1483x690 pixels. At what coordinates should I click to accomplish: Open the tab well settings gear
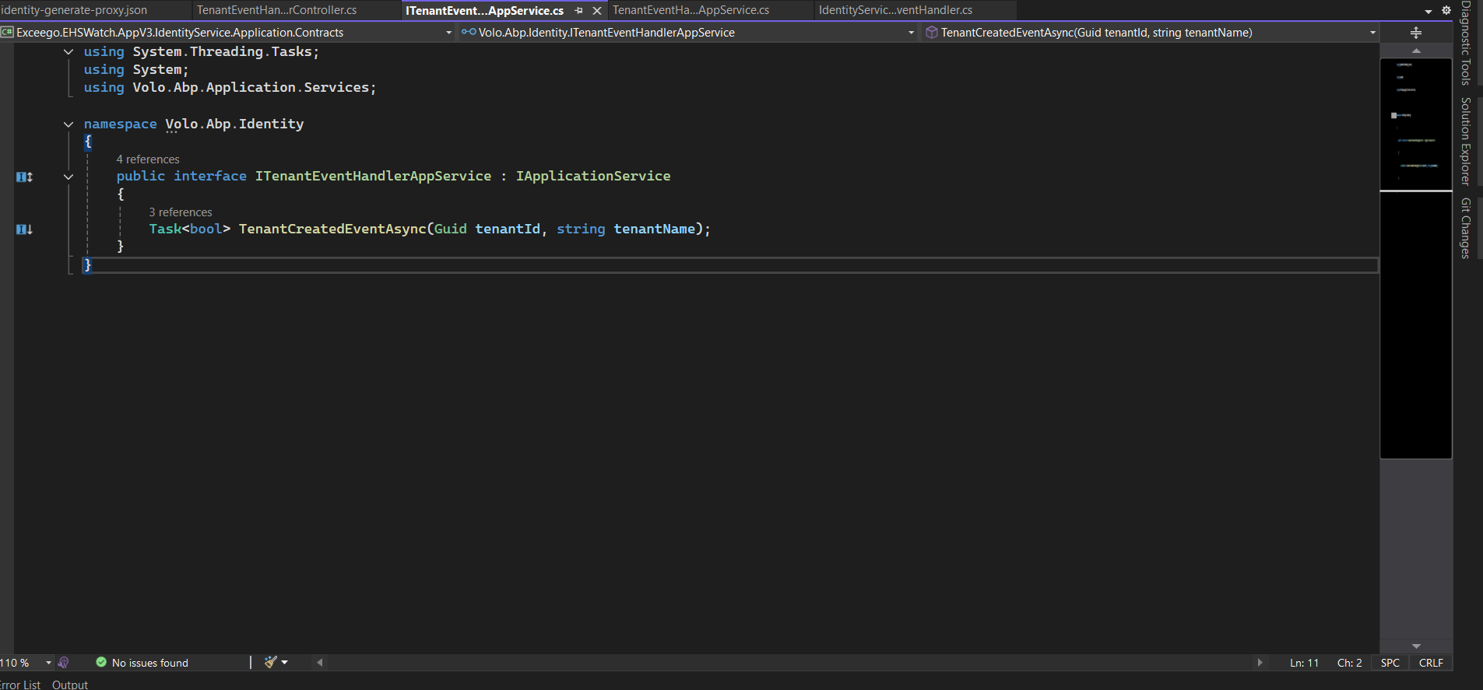[x=1446, y=10]
